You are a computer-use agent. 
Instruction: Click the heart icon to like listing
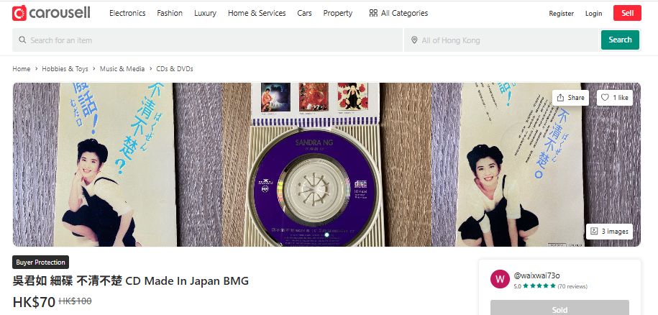(x=605, y=97)
